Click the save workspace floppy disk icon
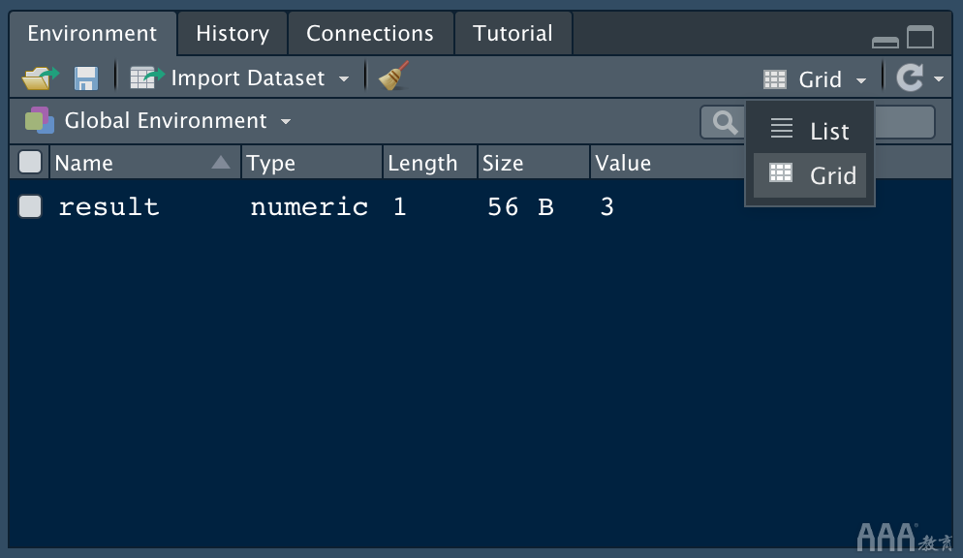This screenshot has height=558, width=963. click(86, 78)
